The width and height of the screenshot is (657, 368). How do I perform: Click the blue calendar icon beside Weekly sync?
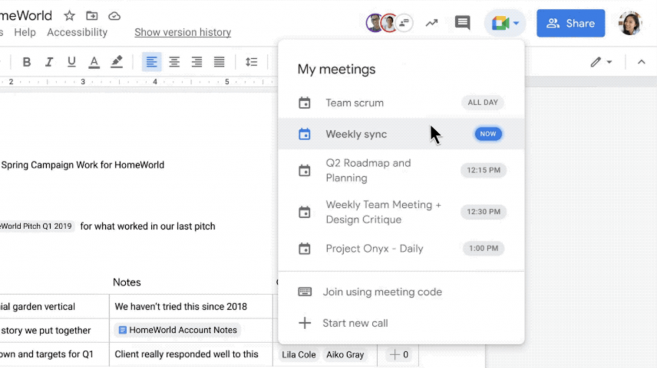tap(304, 134)
